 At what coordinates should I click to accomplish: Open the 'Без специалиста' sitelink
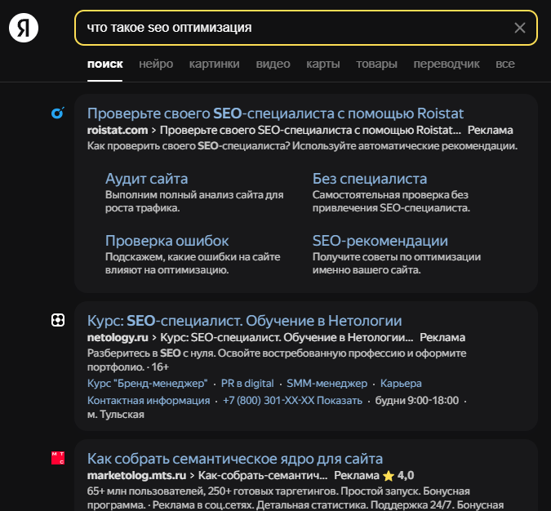pyautogui.click(x=370, y=179)
